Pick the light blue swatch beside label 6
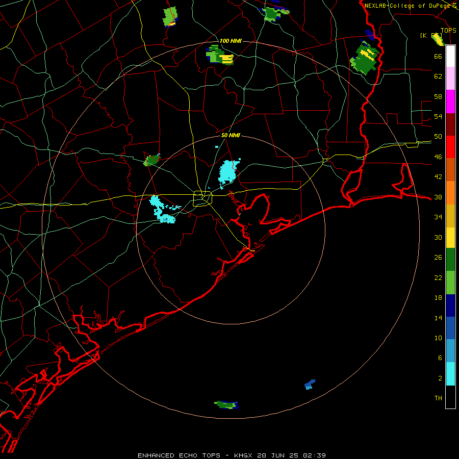The height and width of the screenshot is (459, 459). [450, 351]
